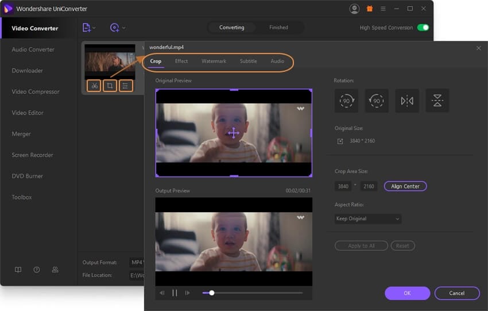The height and width of the screenshot is (311, 488).
Task: Close the wonderful.mp4 editing dialog
Action: coord(479,48)
